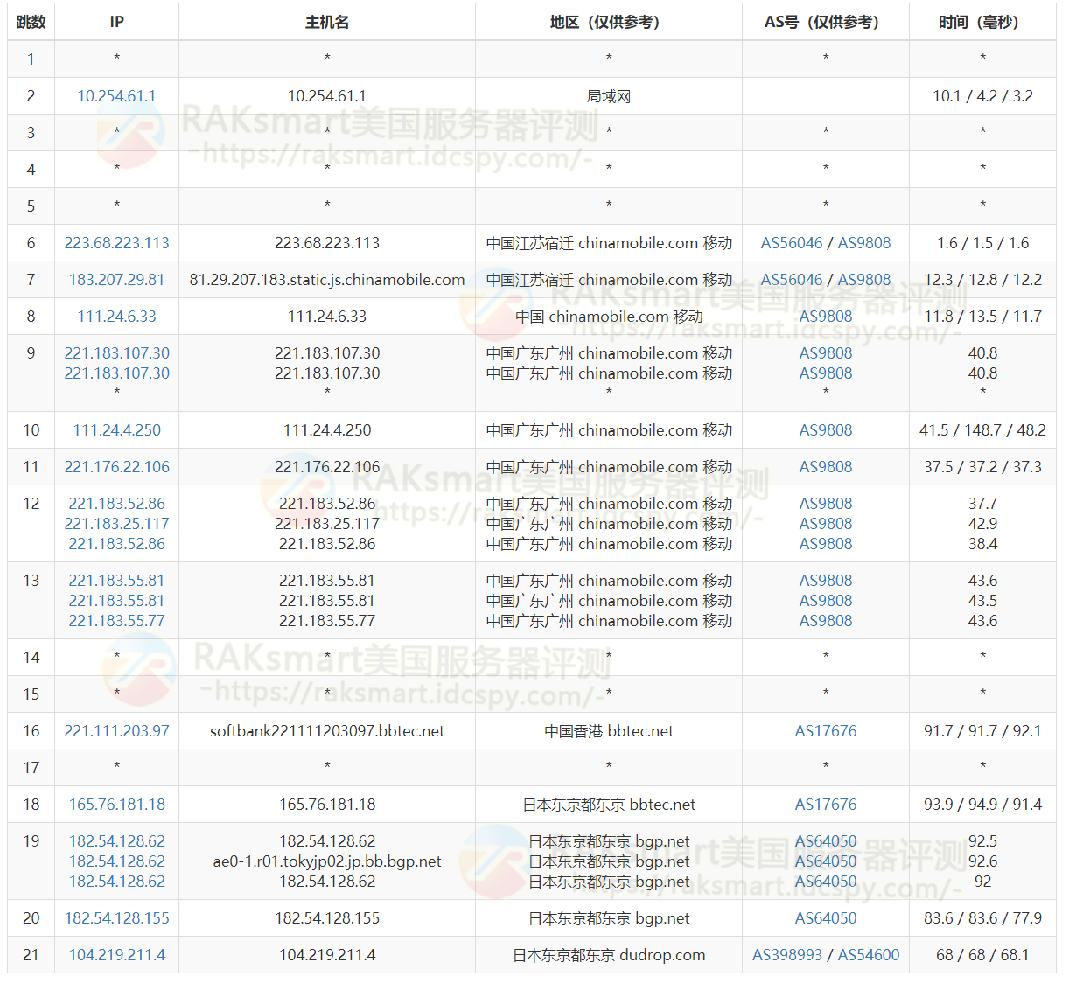Select time value 1.6 / 1.5 / 1.6
The width and height of the screenshot is (1069, 983).
(x=982, y=243)
